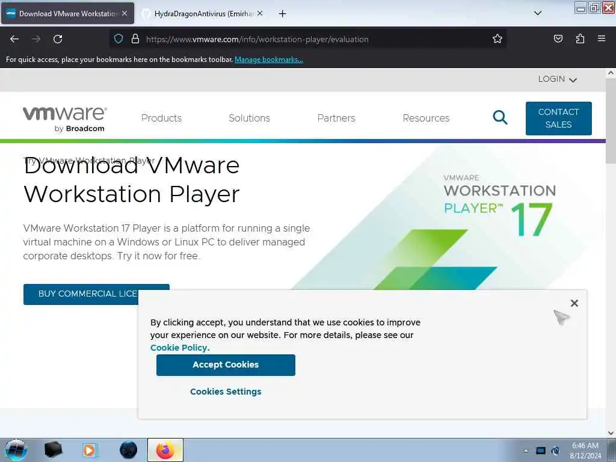This screenshot has width=616, height=462.
Task: Reload the current page
Action: (58, 39)
